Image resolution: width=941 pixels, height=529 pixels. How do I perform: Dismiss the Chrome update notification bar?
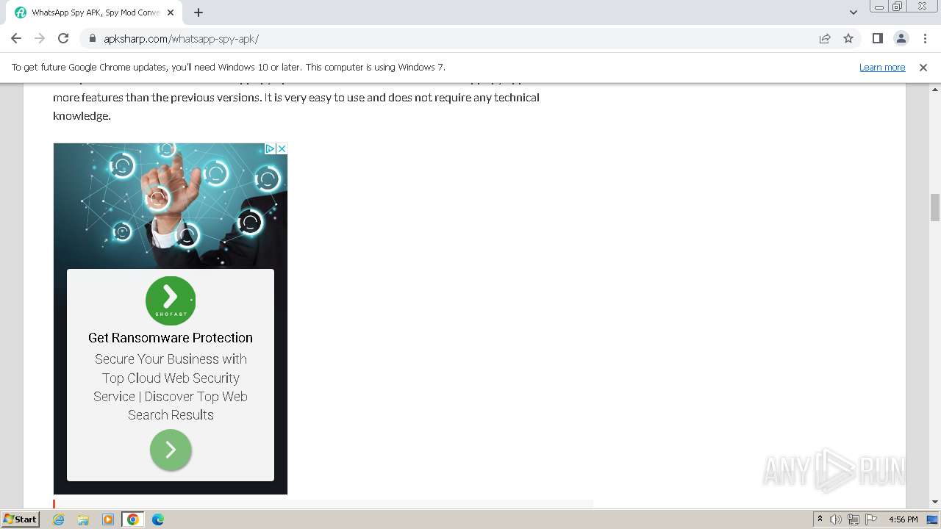coord(923,68)
